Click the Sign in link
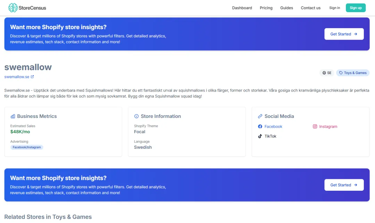Viewport: 375px width, 223px height. pyautogui.click(x=334, y=8)
